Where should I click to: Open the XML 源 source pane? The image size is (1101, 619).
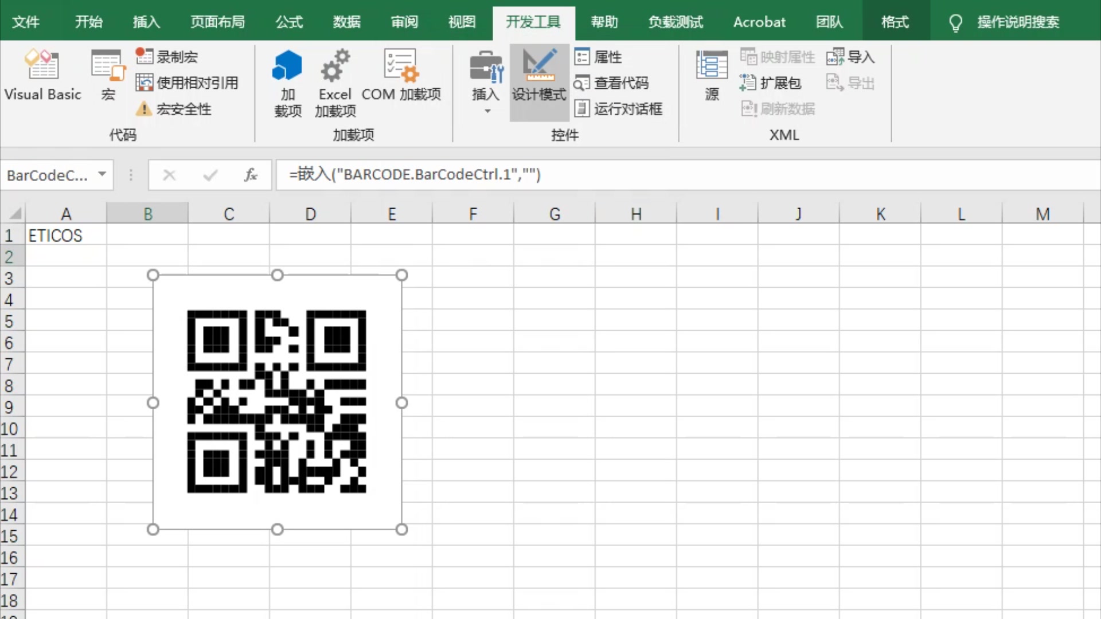coord(712,75)
